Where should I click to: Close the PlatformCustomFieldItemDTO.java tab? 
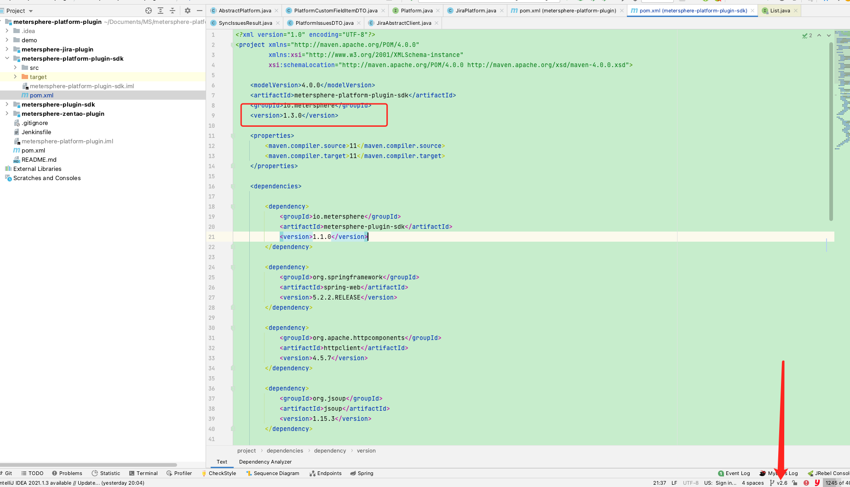pyautogui.click(x=383, y=11)
